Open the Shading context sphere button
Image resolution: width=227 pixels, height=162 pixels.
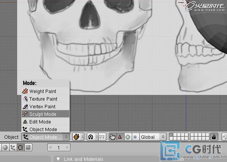pyautogui.click(x=5, y=148)
